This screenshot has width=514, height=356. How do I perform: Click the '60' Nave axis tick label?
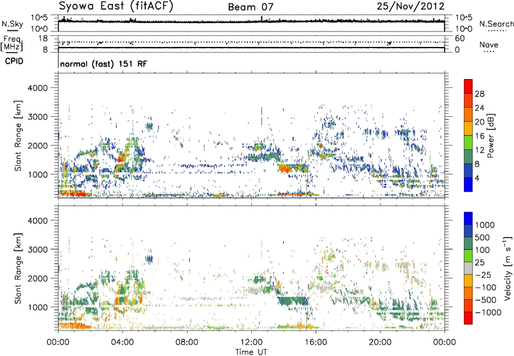[459, 39]
